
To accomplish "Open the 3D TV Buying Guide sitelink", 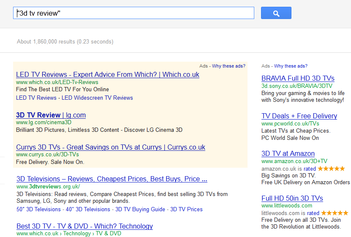I will point(140,209).
